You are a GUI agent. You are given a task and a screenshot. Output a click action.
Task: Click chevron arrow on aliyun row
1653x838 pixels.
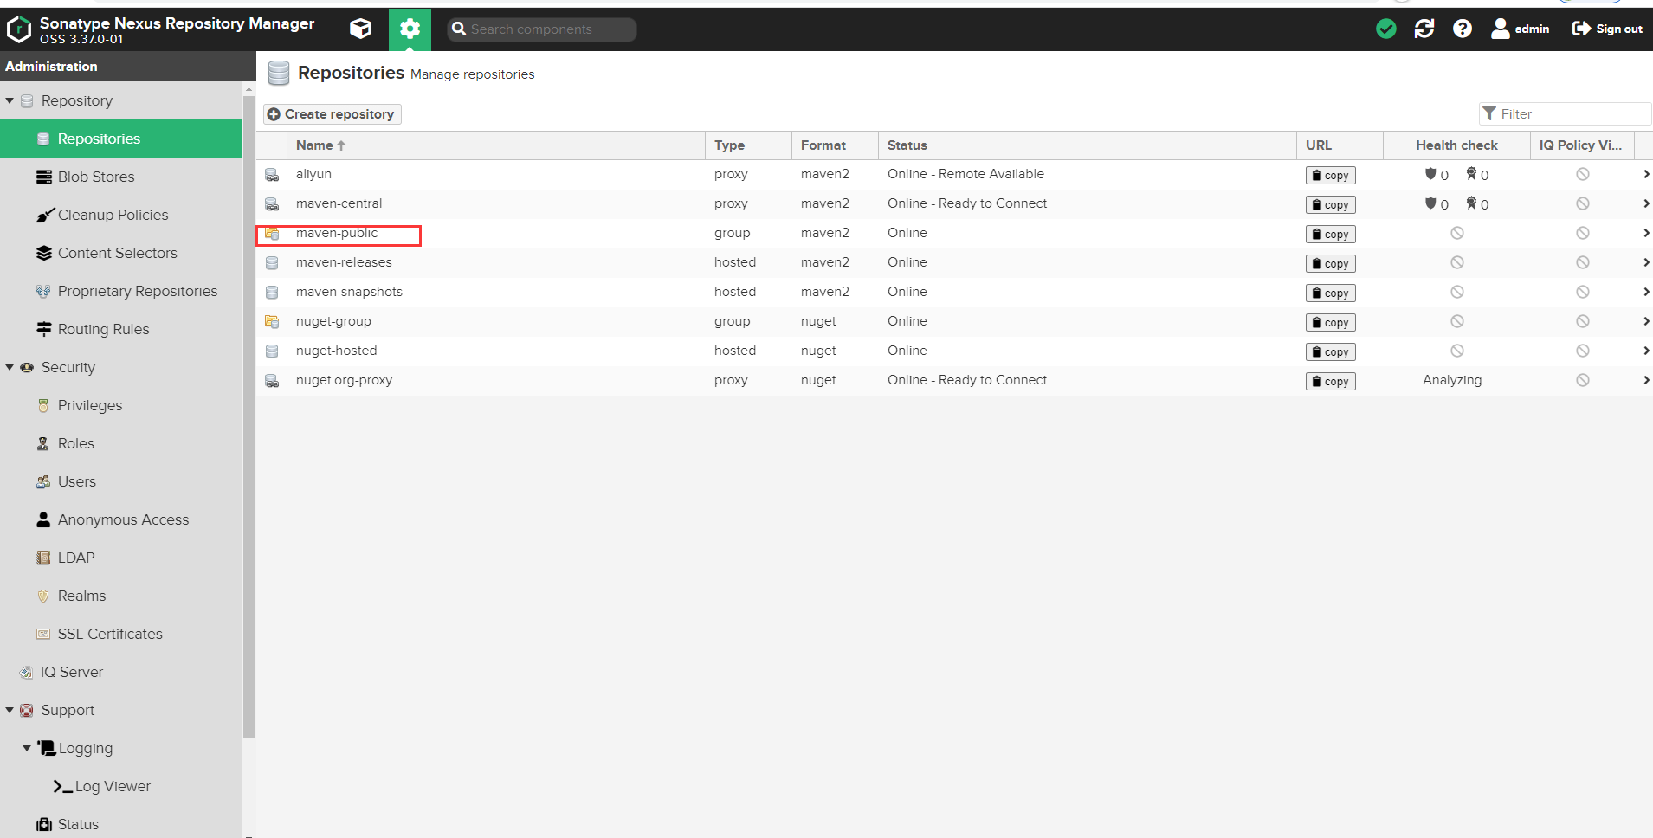coord(1645,174)
